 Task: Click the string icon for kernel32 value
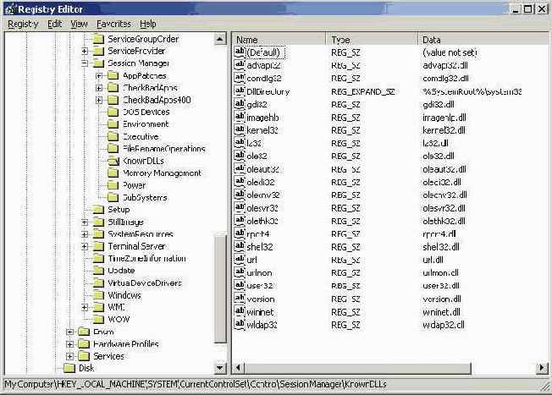pyautogui.click(x=240, y=130)
